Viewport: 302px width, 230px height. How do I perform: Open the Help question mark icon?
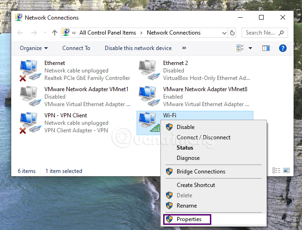[282, 48]
